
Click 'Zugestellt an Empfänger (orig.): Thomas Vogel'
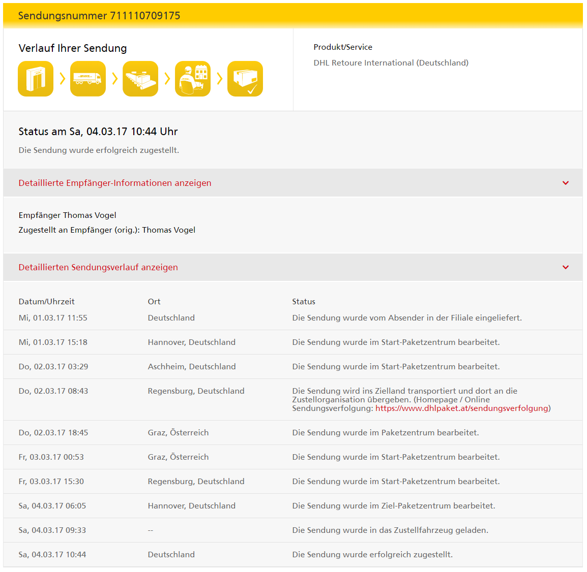click(x=107, y=230)
